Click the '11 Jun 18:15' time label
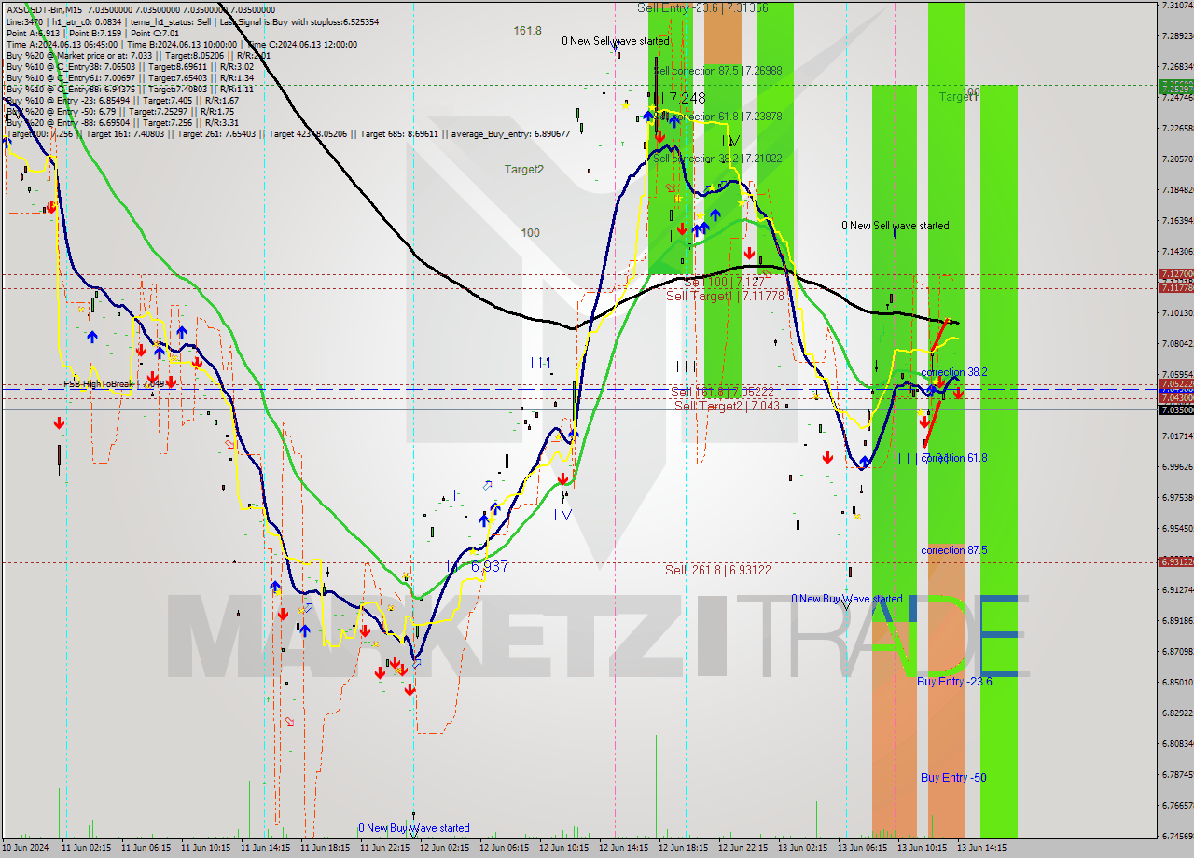 pyautogui.click(x=326, y=849)
